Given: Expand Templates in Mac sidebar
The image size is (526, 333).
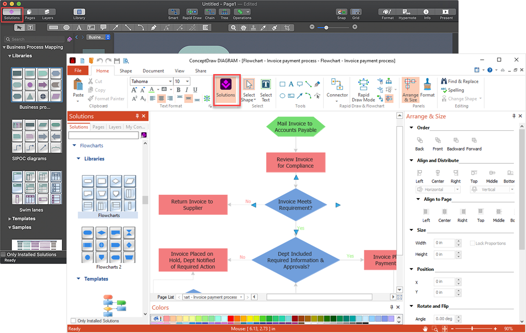Looking at the screenshot, I should 10,219.
